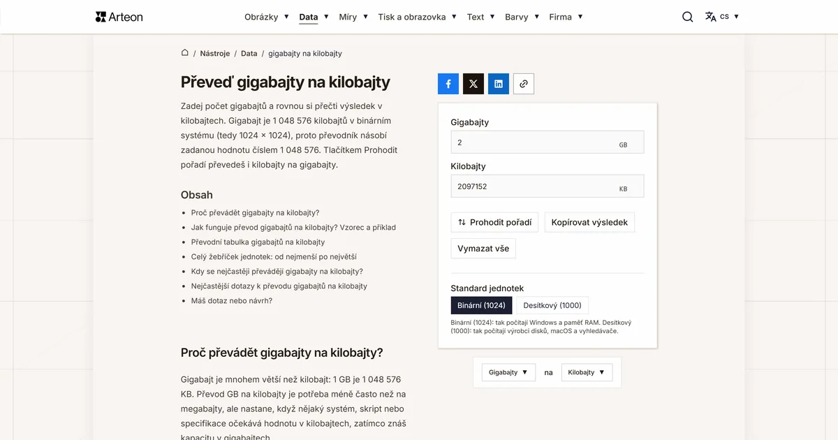This screenshot has height=440, width=838.
Task: Go to Převodní tabulka gigabajtů na kilobajty
Action: 258,242
